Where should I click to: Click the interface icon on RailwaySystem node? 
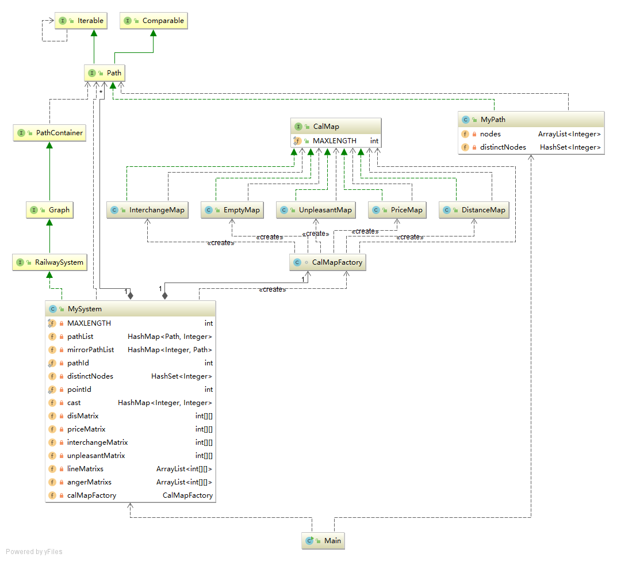pos(20,262)
